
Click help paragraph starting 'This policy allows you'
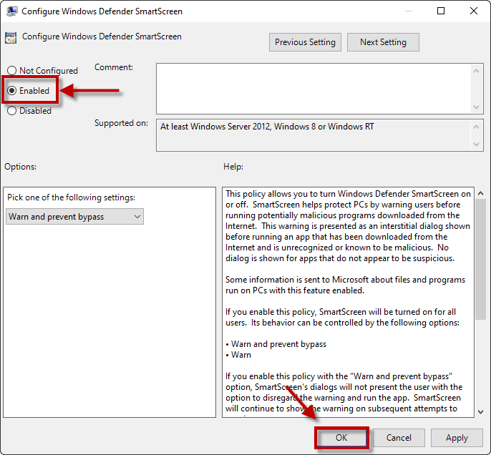pos(348,226)
